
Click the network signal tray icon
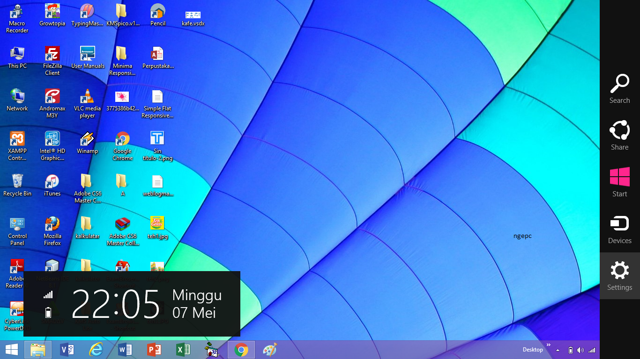click(x=591, y=349)
